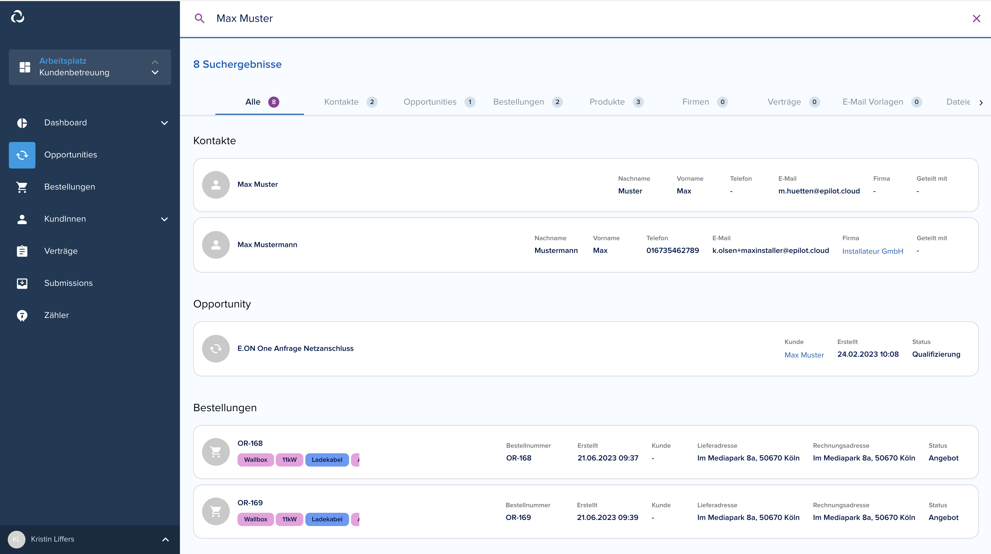991x554 pixels.
Task: Click the search magnifier icon
Action: click(x=199, y=18)
